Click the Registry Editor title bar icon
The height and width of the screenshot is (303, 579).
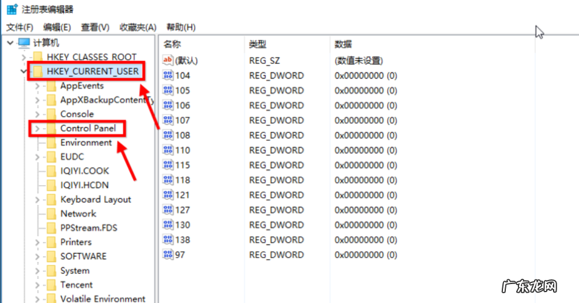(x=12, y=9)
